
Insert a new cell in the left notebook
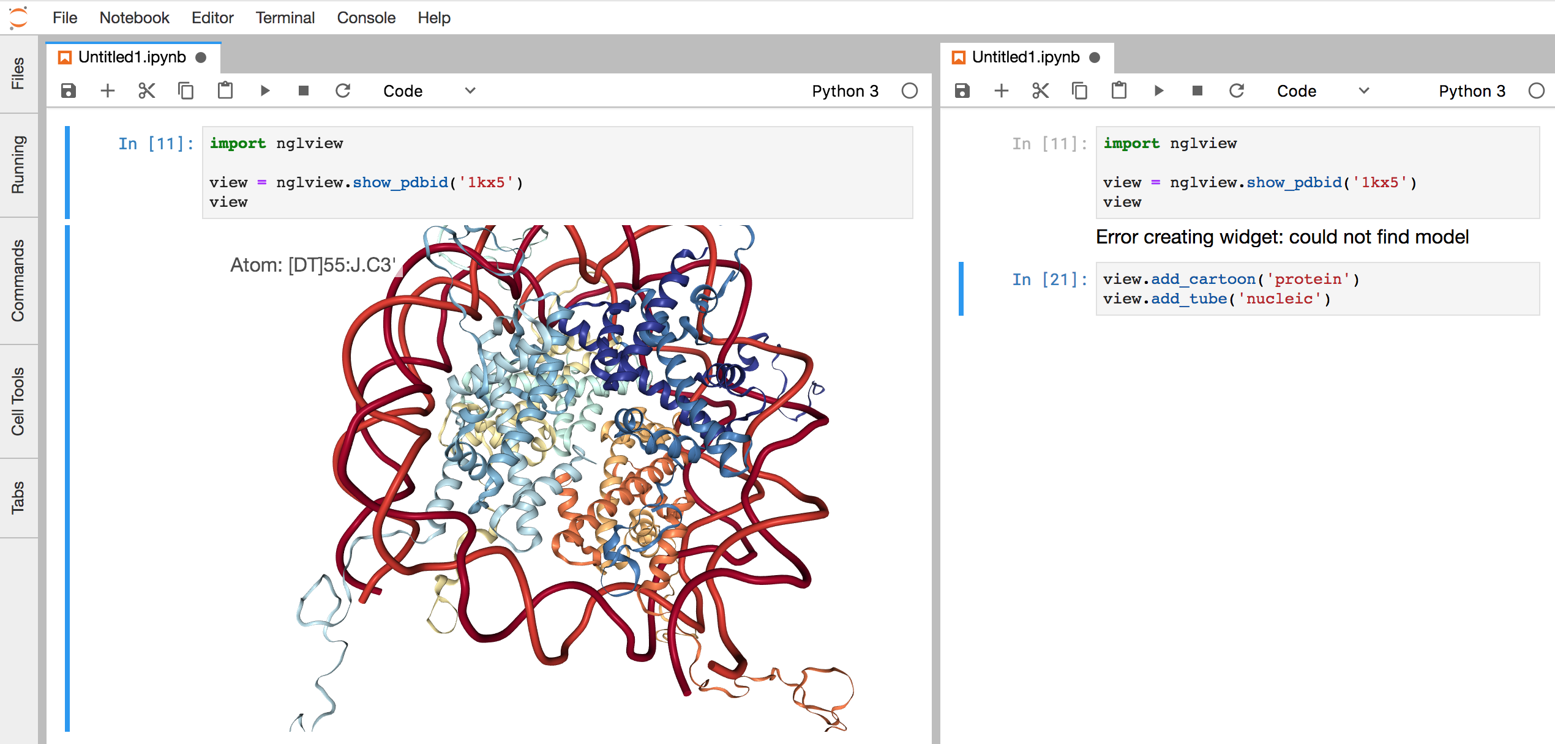click(x=107, y=90)
